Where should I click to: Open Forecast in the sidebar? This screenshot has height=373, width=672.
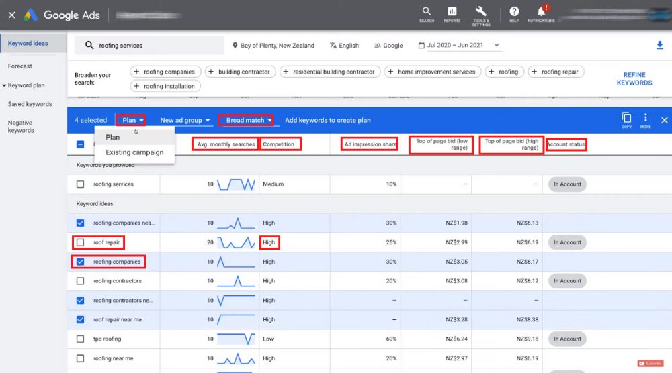coord(19,66)
